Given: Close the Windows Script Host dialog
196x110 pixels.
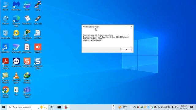Looking at the screenshot, I should 131,27.
